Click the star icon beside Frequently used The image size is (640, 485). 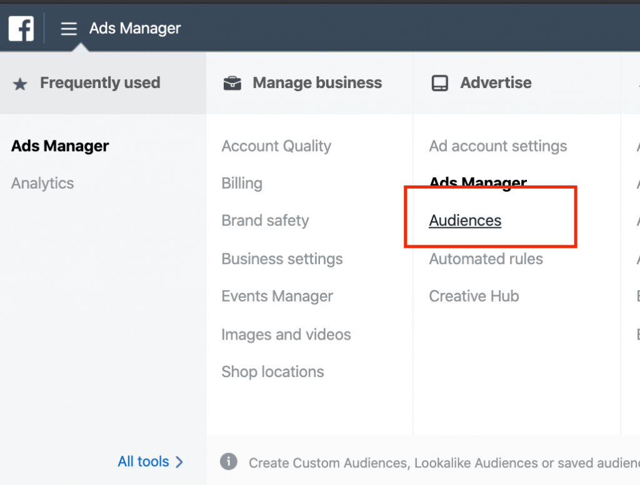[20, 84]
